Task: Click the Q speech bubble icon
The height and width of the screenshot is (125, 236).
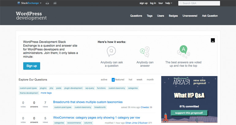Action: [111, 51]
